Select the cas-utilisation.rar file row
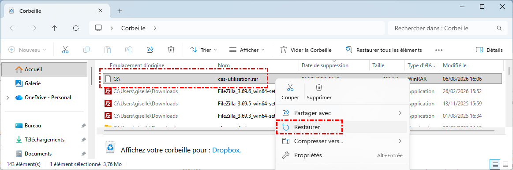Screen dimensions: 513x170 pos(302,79)
